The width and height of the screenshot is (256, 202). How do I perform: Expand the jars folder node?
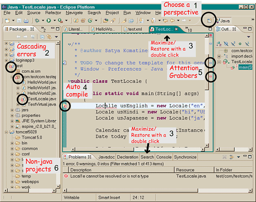[12, 110]
